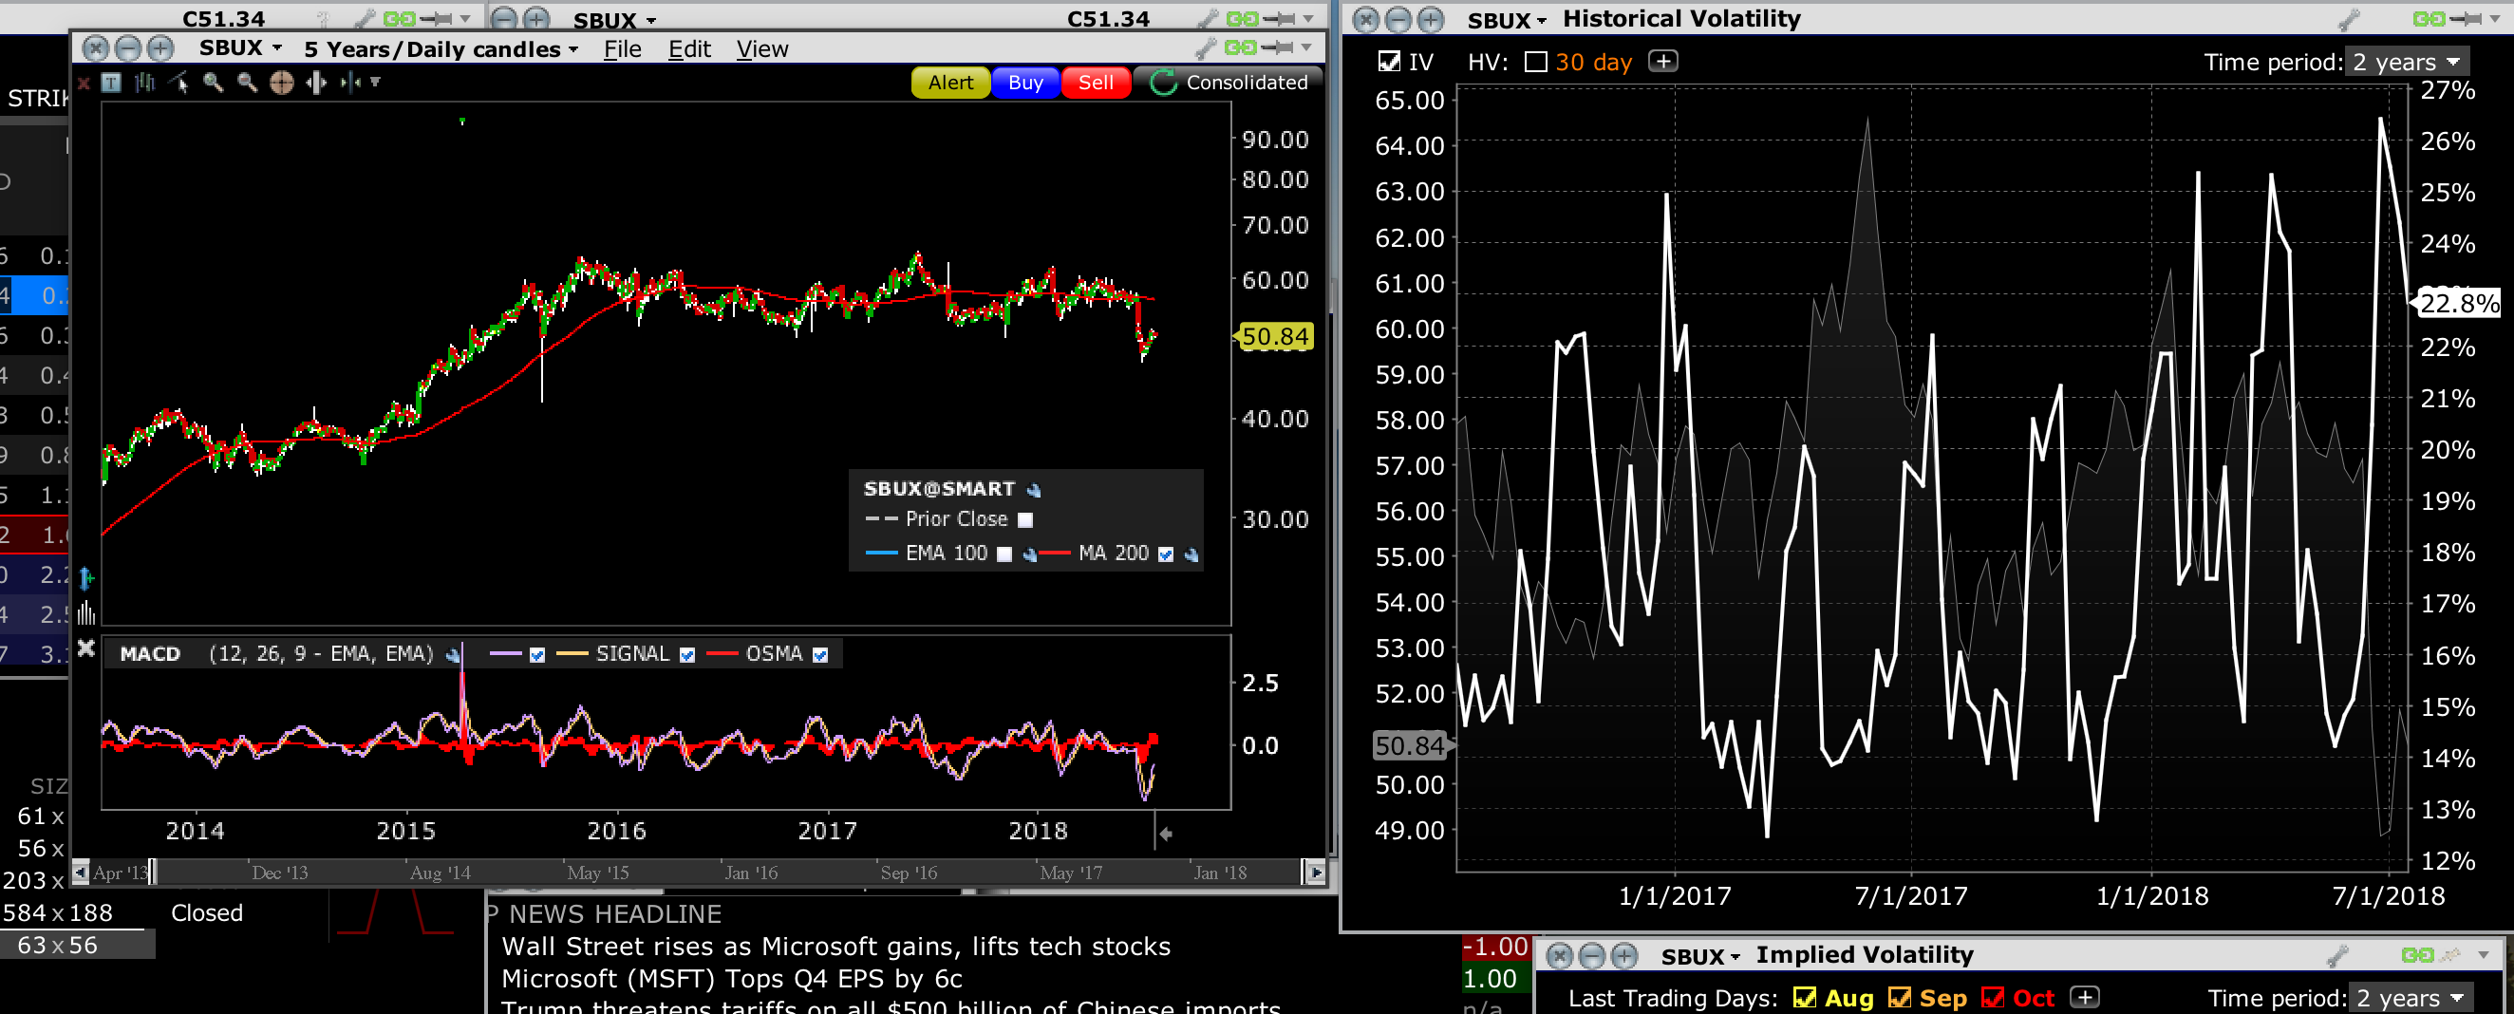Click the volume bars icon on chart's left edge
2514x1014 pixels.
tap(85, 613)
